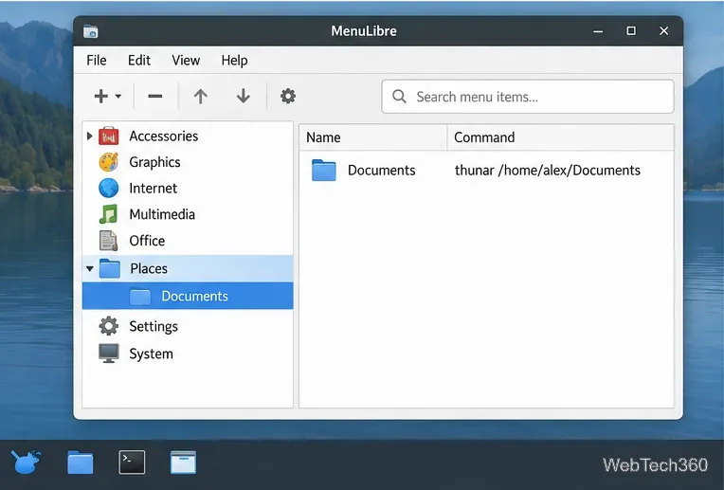This screenshot has width=724, height=490.
Task: Click the Documents folder icon in the list
Action: 324,170
